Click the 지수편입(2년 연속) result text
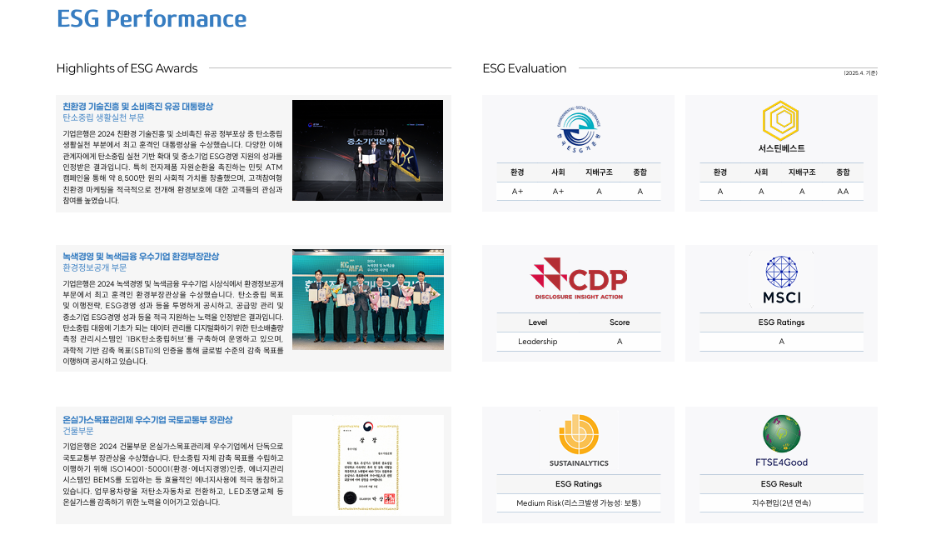 coord(781,502)
